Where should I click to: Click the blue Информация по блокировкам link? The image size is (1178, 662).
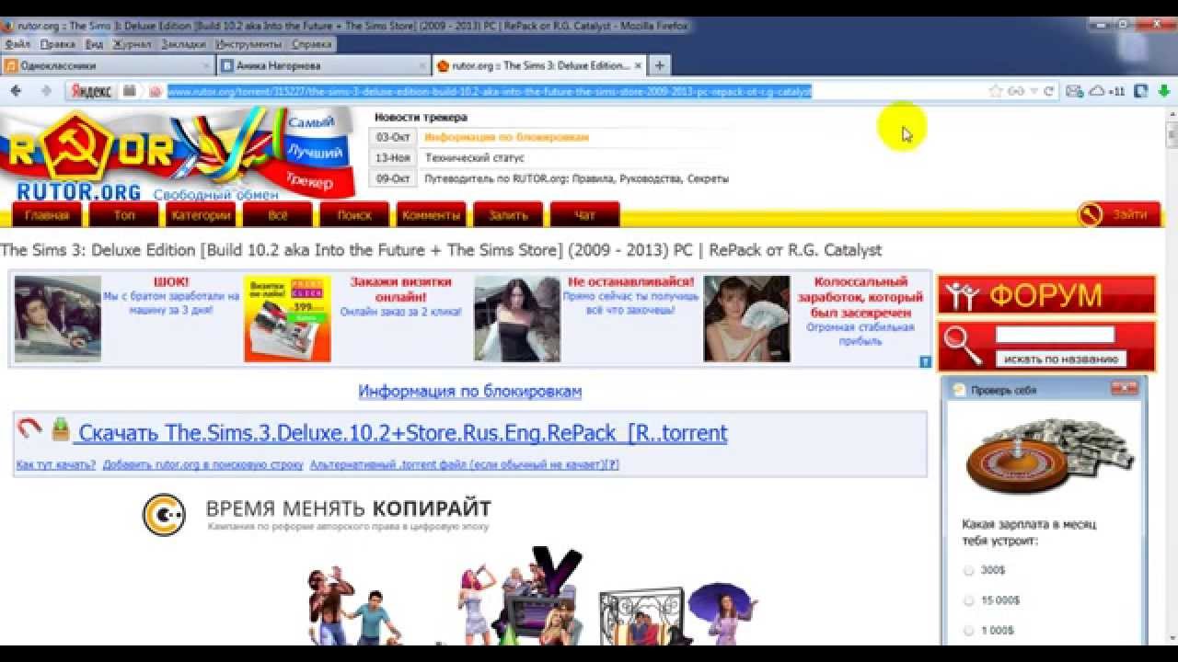[x=470, y=392]
